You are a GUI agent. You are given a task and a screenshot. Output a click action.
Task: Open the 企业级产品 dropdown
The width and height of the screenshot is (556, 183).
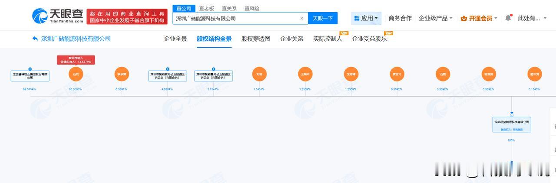point(436,18)
